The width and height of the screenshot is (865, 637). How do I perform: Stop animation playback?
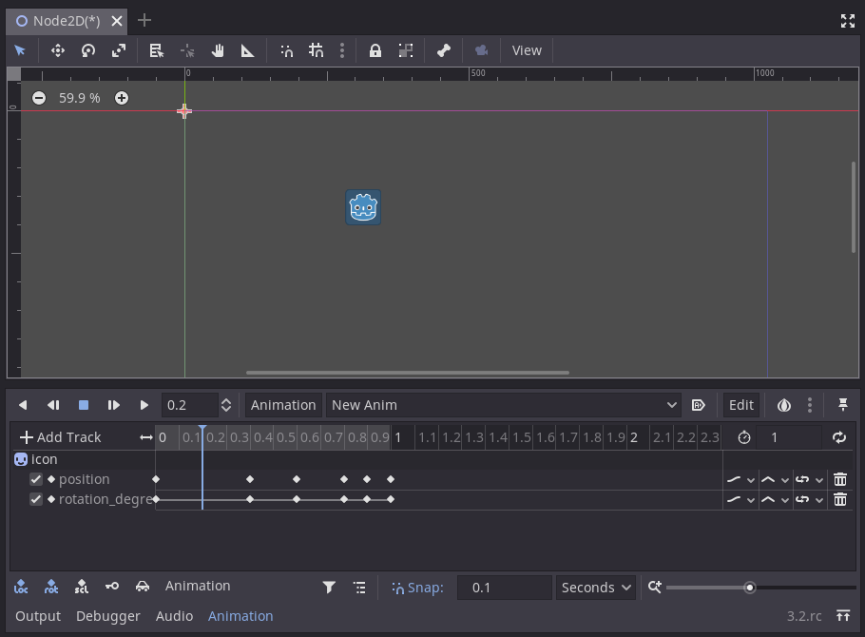[x=84, y=405]
